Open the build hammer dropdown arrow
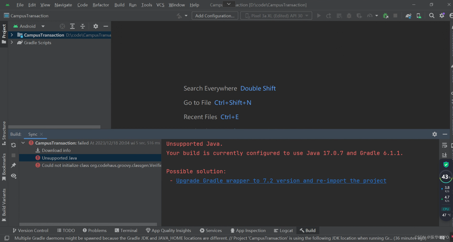 coord(186,16)
